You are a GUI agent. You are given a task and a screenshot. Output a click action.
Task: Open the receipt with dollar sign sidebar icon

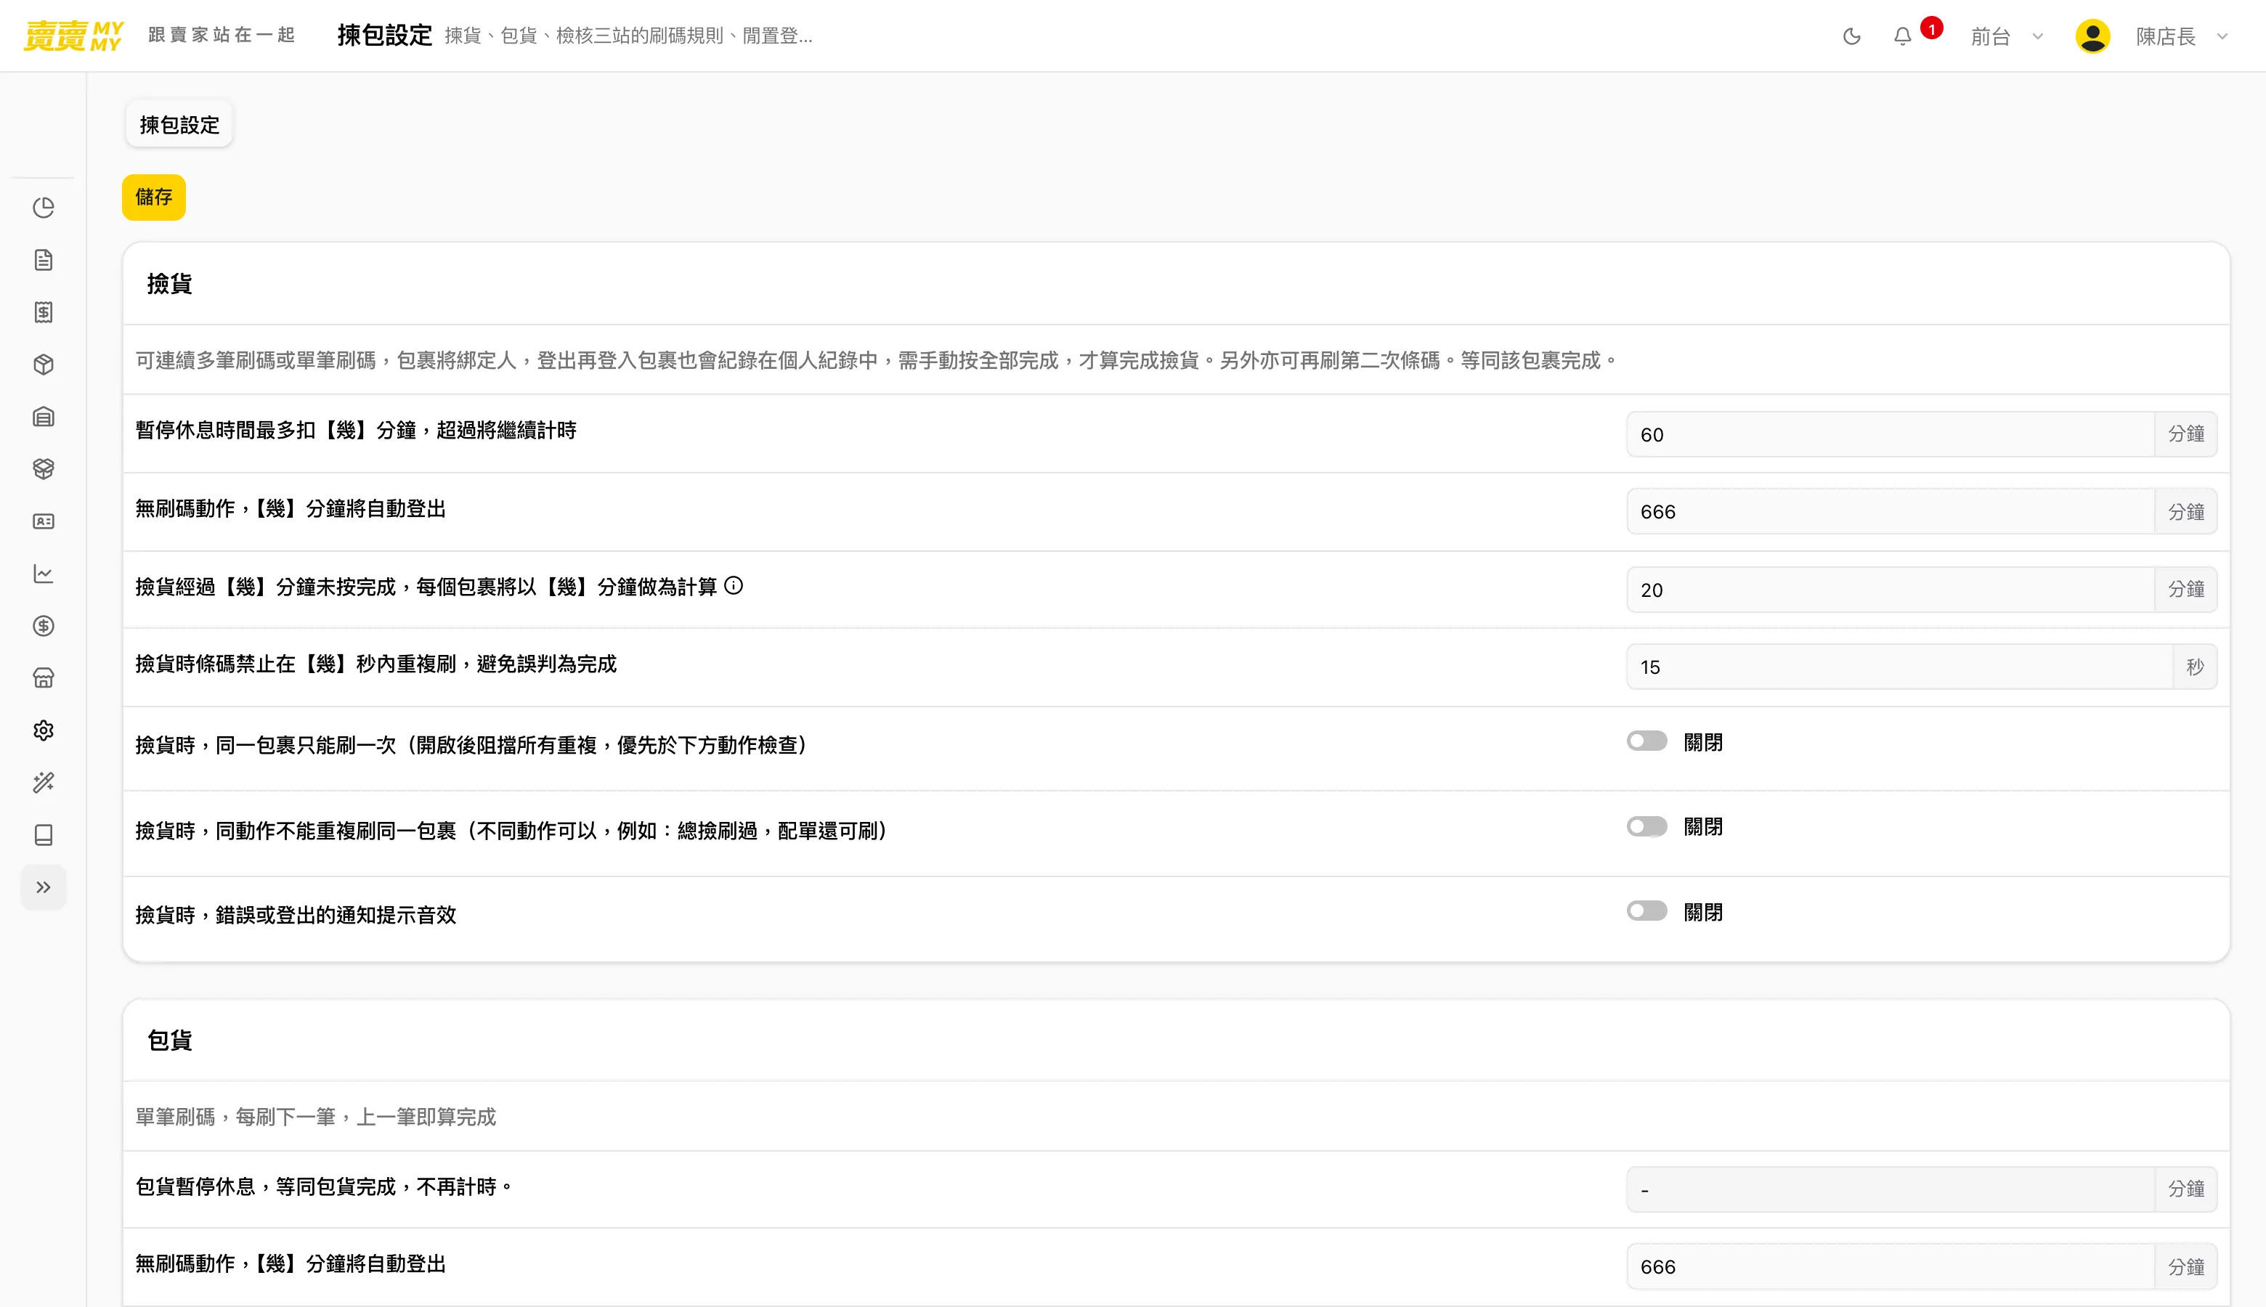click(x=43, y=312)
